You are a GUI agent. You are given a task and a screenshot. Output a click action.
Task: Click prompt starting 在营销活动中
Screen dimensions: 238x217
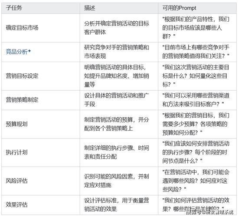[x=196, y=181]
